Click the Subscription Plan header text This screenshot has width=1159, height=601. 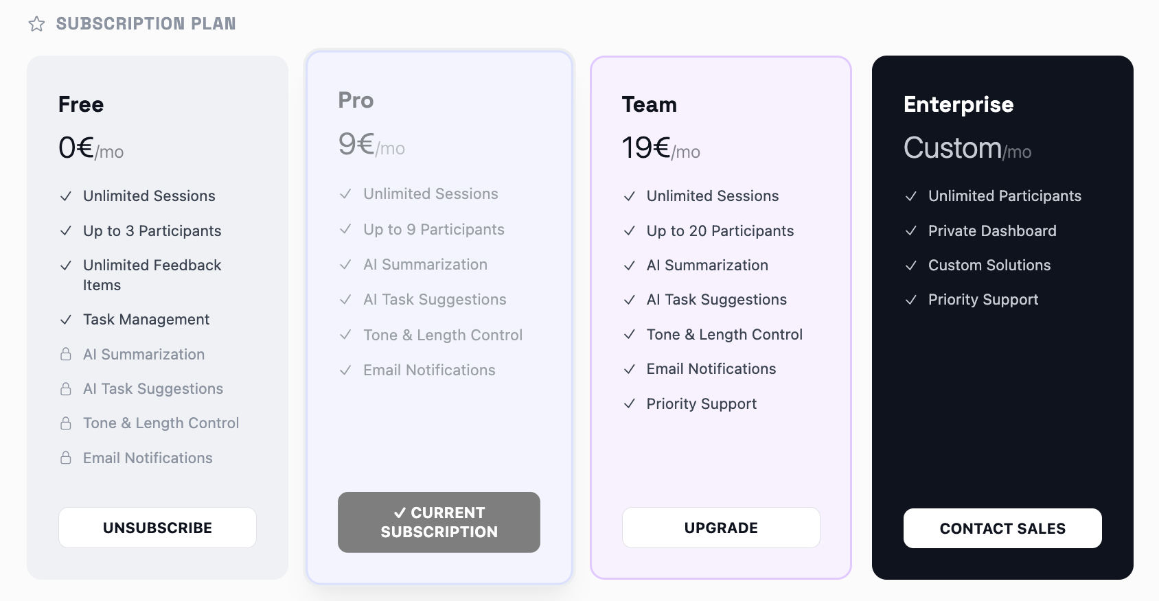[x=146, y=24]
